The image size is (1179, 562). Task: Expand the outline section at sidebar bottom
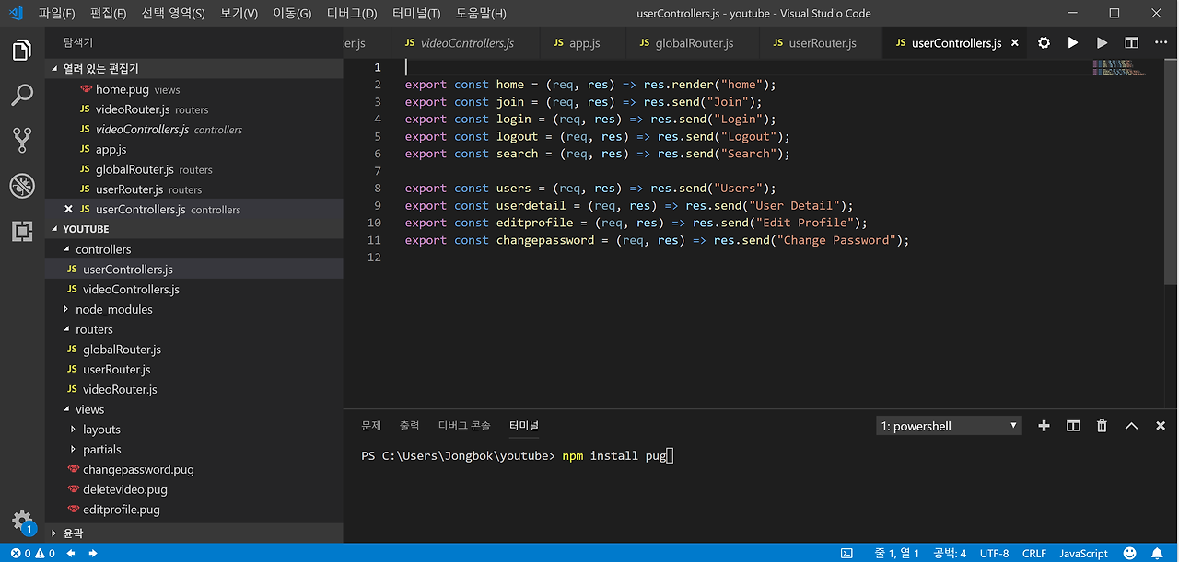[194, 533]
